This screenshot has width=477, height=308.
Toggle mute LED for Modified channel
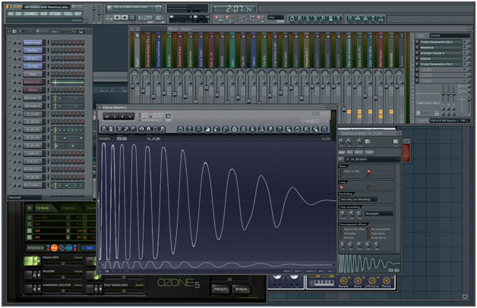(x=10, y=50)
